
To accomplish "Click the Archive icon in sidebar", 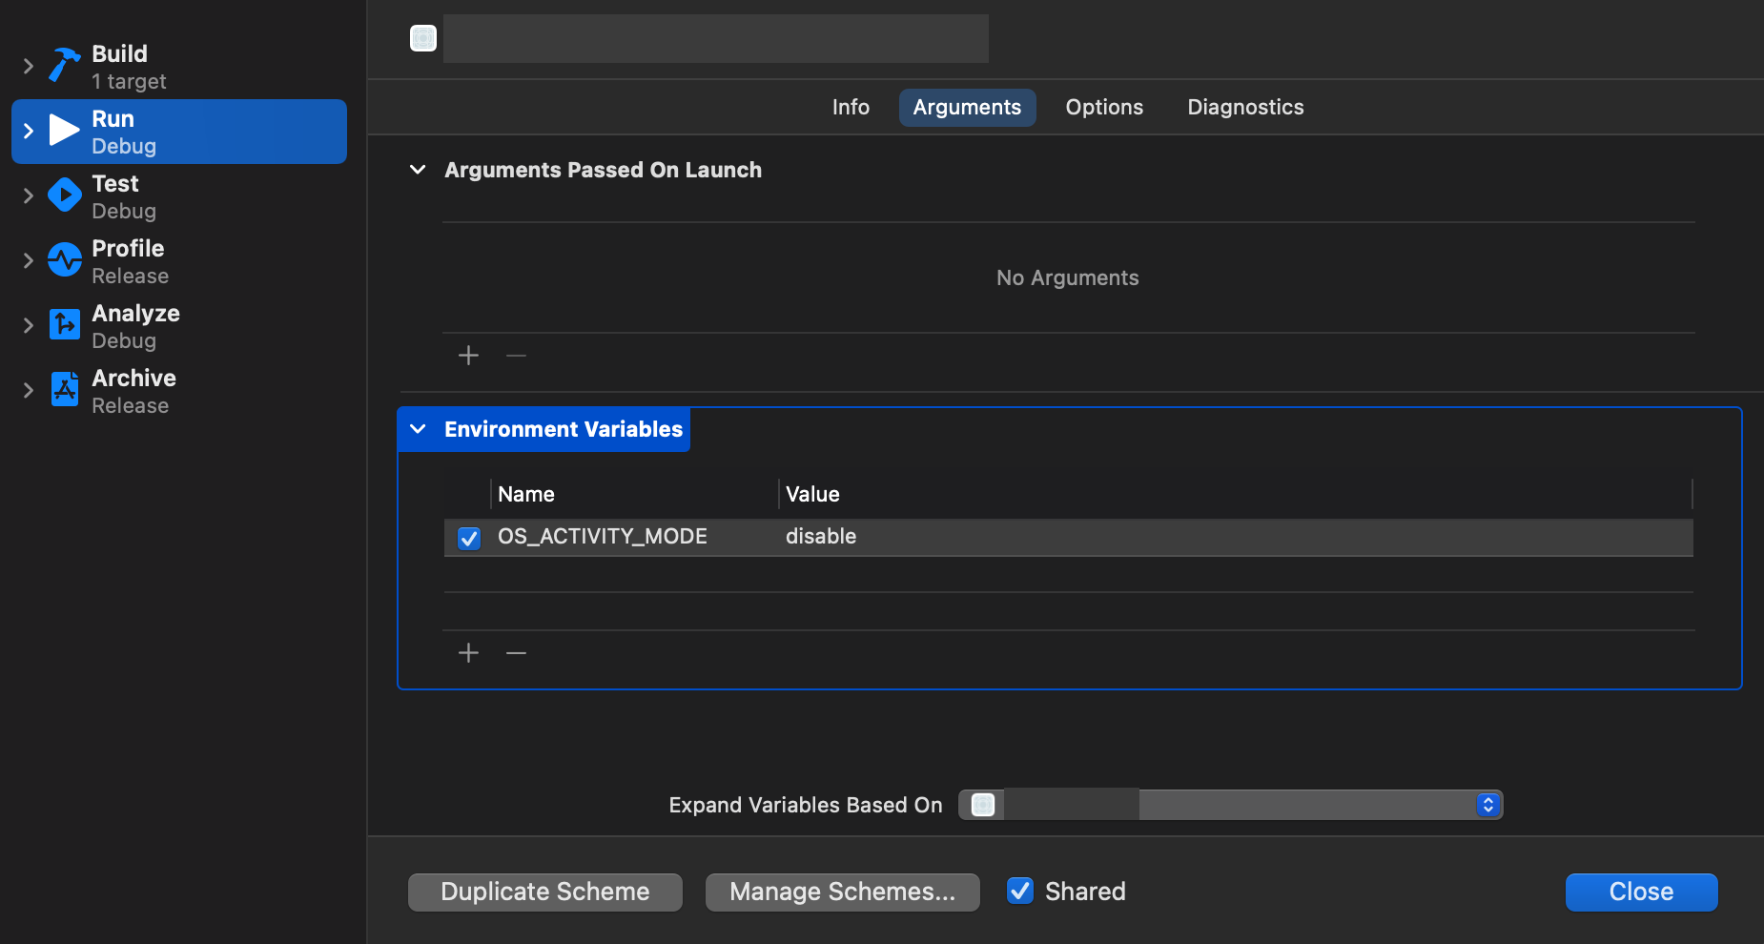I will [x=65, y=389].
